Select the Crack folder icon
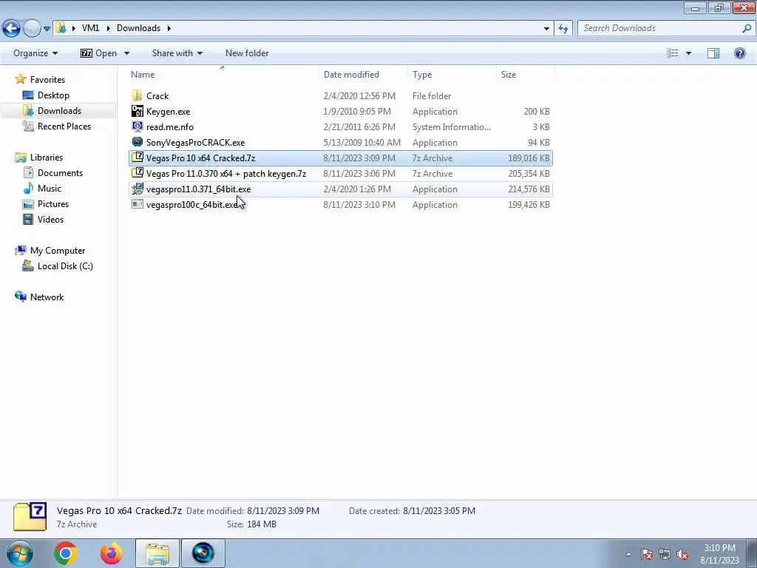Screen dimensions: 757x568 (137, 95)
